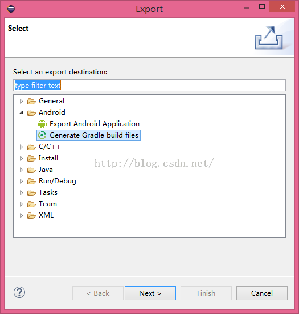Click the C/C++ folder icon

(31, 147)
